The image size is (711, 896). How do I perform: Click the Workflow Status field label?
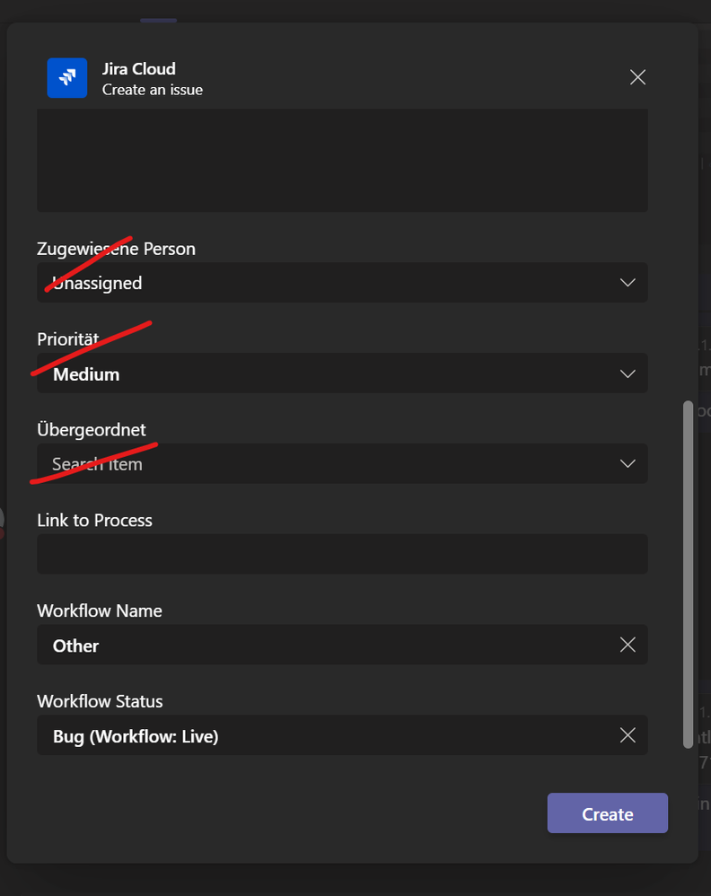pyautogui.click(x=100, y=701)
